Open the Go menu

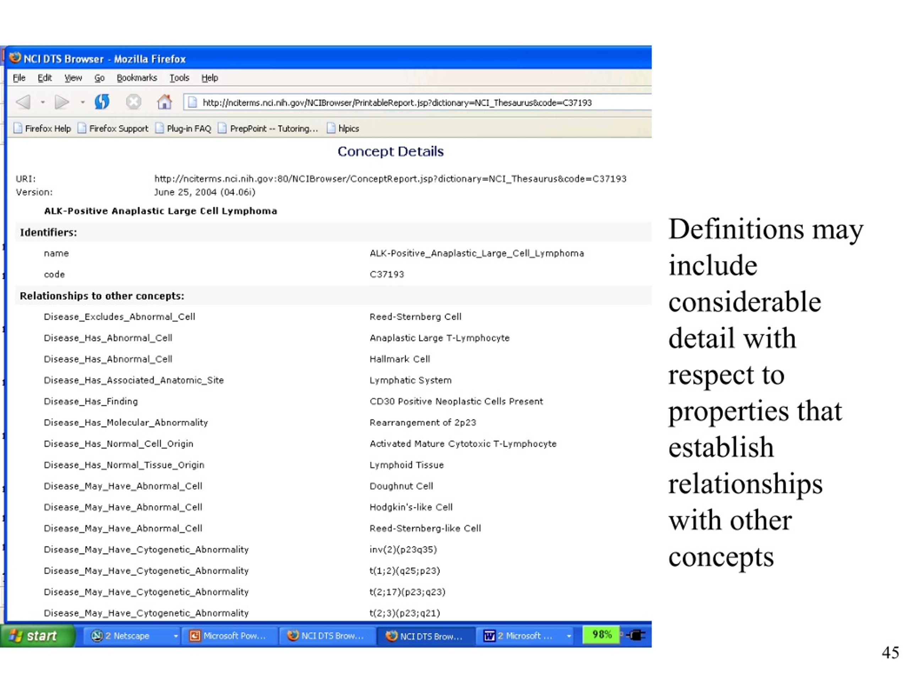coord(99,78)
